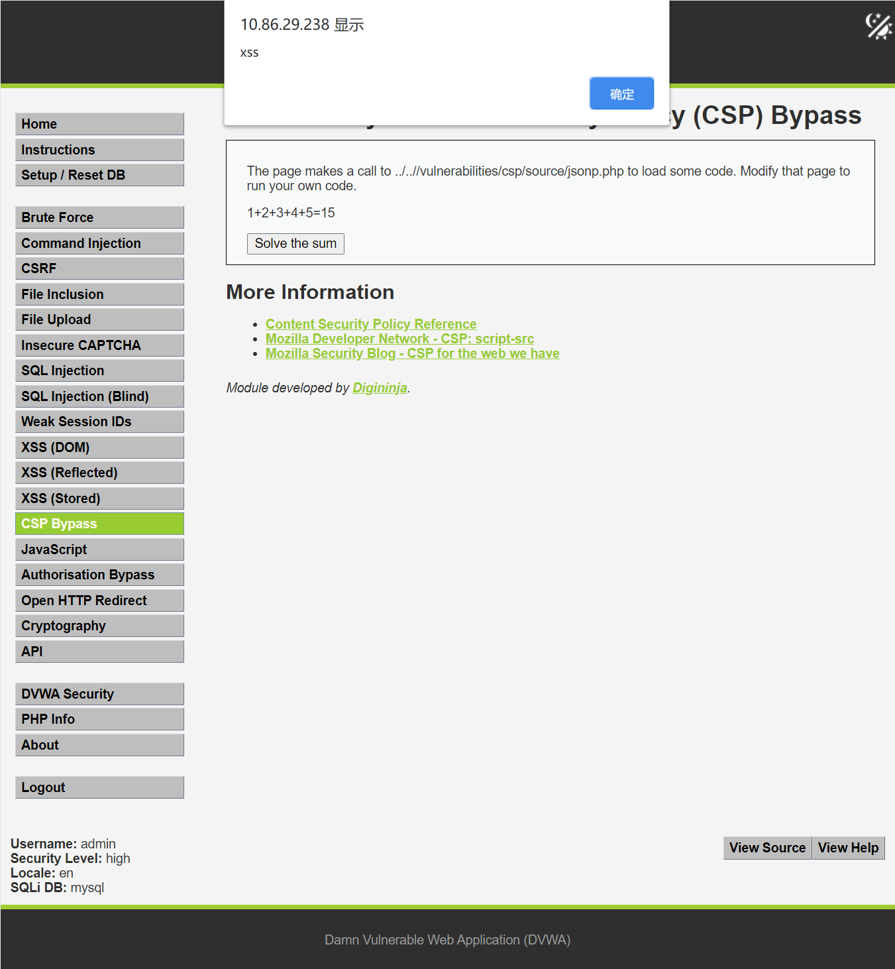Select the highlighted CSP Bypass item
This screenshot has height=969, width=895.
click(99, 524)
